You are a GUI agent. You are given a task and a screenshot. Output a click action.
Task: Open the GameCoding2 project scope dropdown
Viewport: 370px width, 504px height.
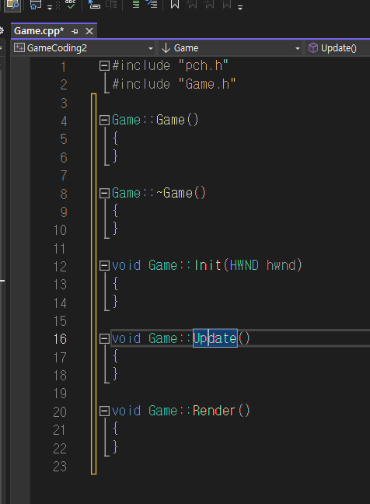[x=83, y=48]
